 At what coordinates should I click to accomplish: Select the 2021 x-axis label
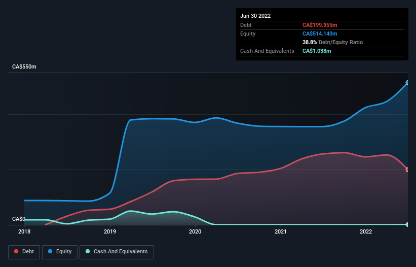point(280,231)
